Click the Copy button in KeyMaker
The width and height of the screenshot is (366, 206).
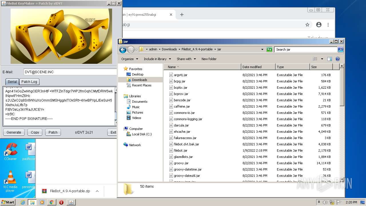[x=35, y=132]
